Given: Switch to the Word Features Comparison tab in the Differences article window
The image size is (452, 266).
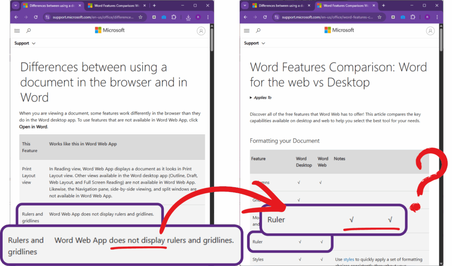Looking at the screenshot, I should pyautogui.click(x=115, y=5).
